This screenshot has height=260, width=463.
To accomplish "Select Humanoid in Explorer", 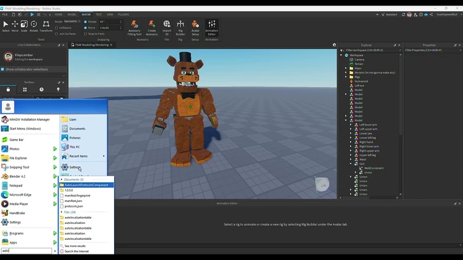I will 361,81.
